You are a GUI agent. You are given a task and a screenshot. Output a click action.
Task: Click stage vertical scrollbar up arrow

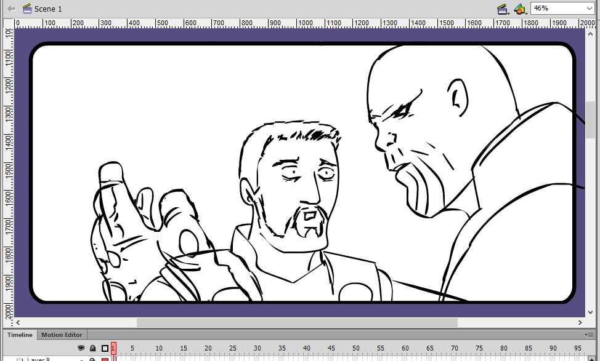click(x=590, y=34)
